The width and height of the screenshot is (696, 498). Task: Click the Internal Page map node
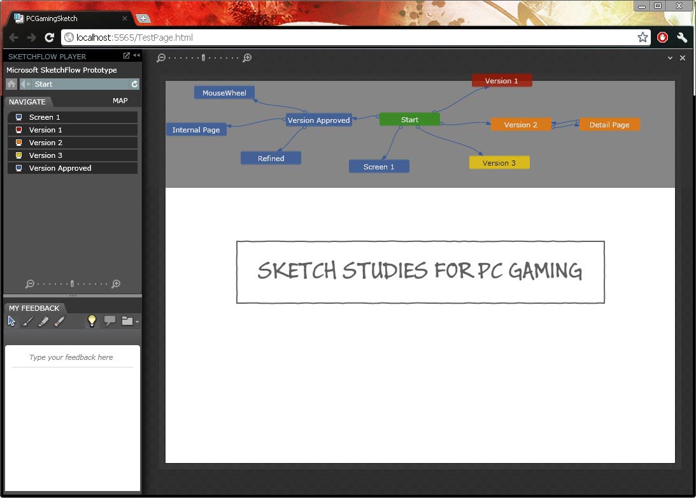coord(196,130)
